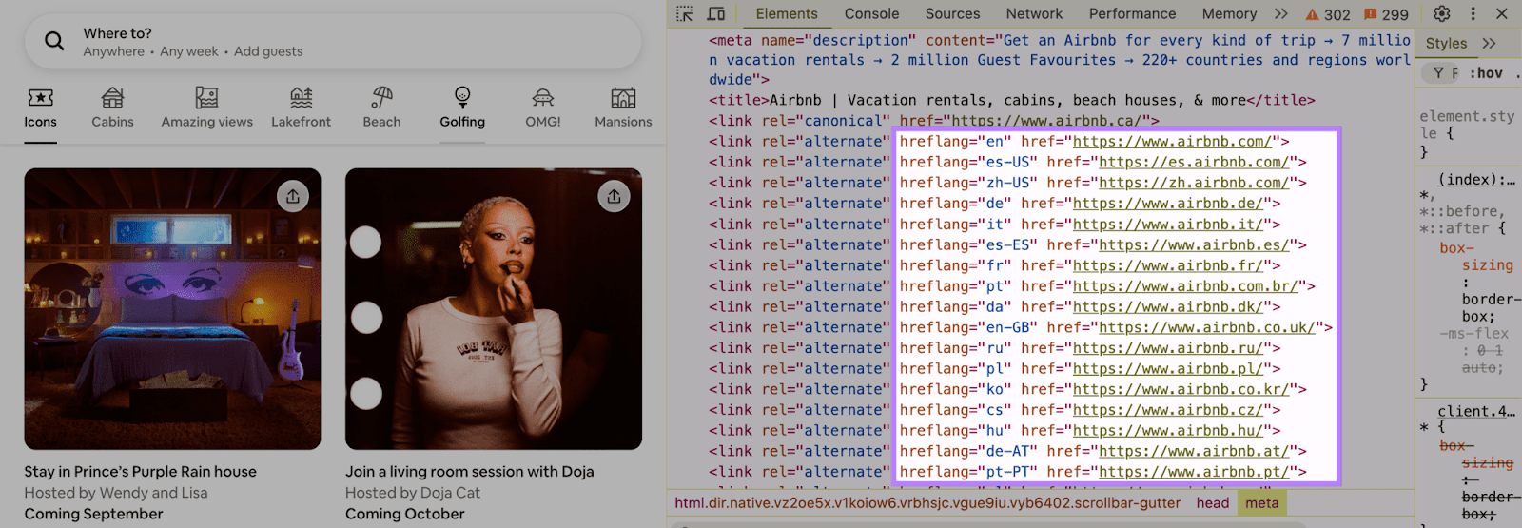Click the meta breadcrumb item

[1262, 503]
